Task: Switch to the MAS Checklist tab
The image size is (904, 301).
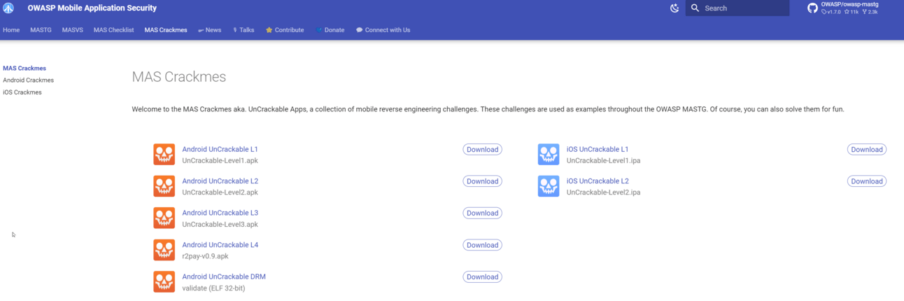Action: click(x=113, y=30)
